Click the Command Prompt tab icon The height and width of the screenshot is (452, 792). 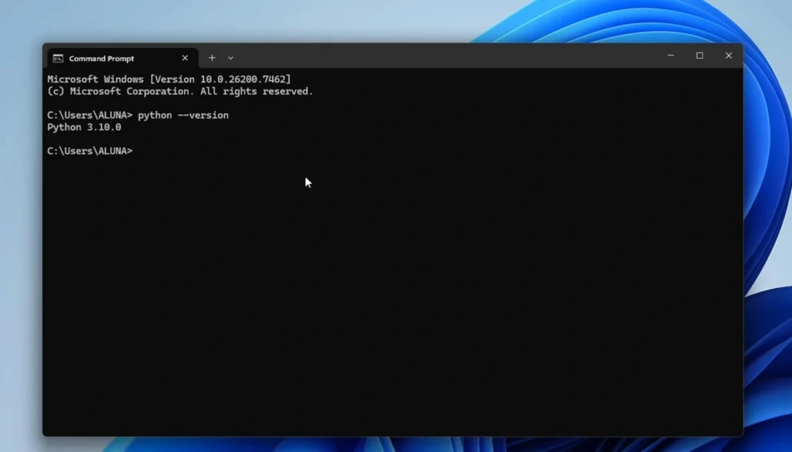(58, 58)
